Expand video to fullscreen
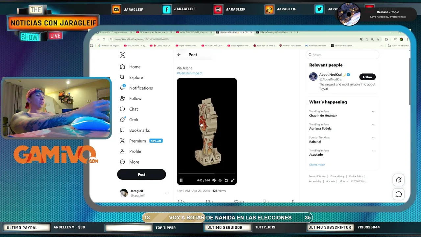The width and height of the screenshot is (421, 237). coord(233,180)
